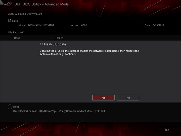Click the Help label
The height and width of the screenshot is (136, 181).
click(16, 107)
